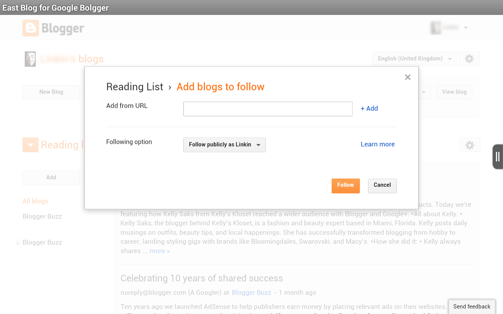Open the account menu dropdown arrow
The image size is (503, 314).
(466, 28)
